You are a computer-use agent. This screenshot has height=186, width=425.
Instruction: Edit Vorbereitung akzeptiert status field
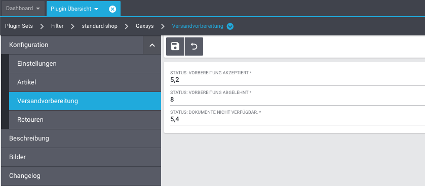coord(297,80)
